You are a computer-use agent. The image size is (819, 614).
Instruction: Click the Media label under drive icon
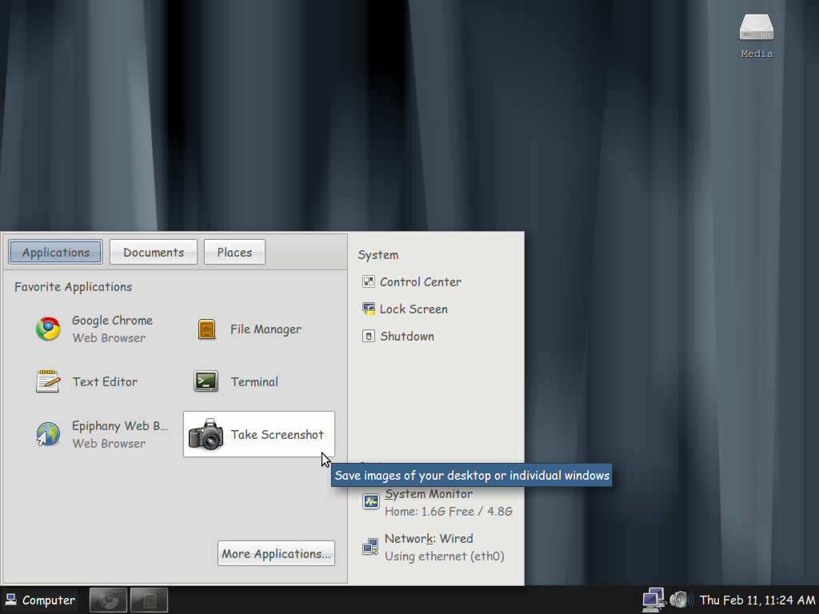(757, 54)
